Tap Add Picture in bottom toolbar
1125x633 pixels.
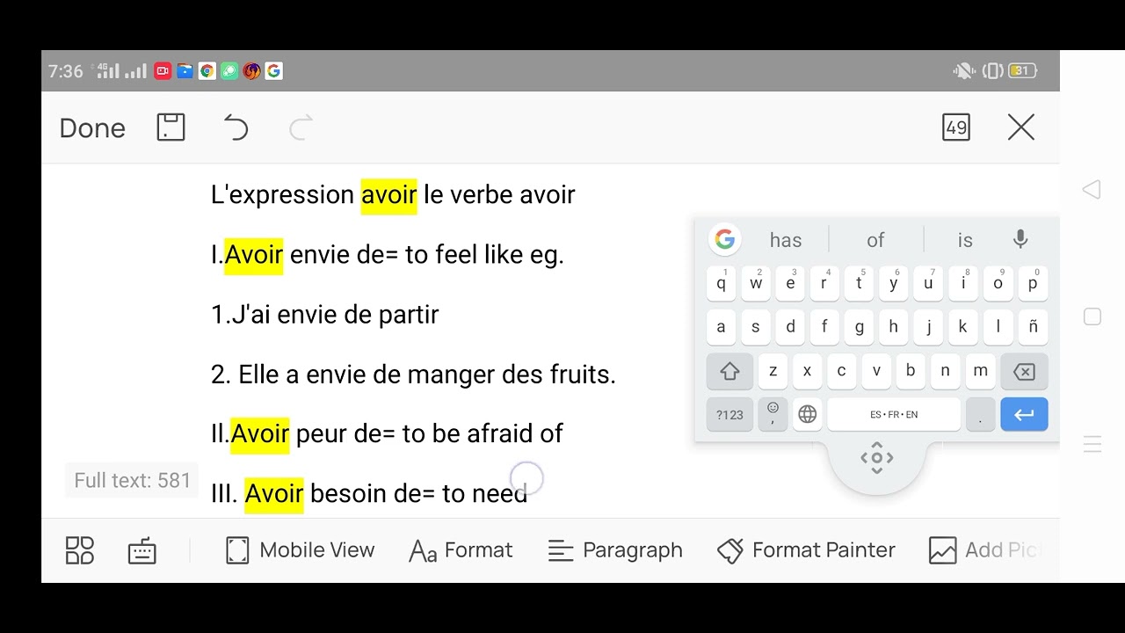[x=985, y=550]
